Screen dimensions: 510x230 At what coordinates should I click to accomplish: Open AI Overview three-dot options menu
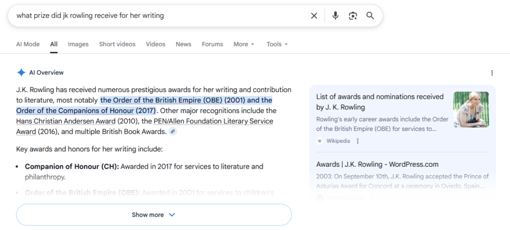coord(492,73)
